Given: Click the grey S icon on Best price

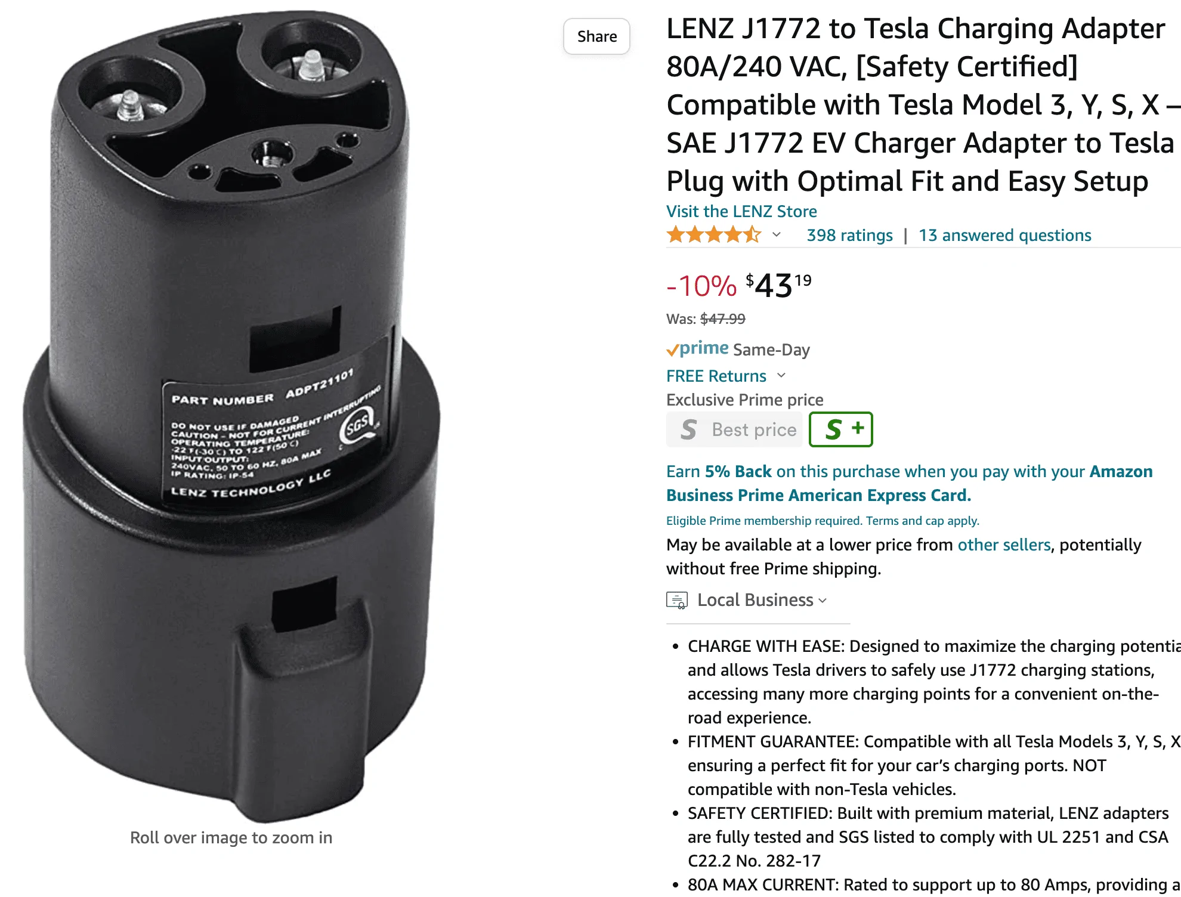Looking at the screenshot, I should click(x=689, y=429).
